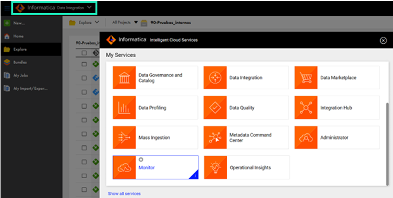This screenshot has width=393, height=198.
Task: Click the Data Integration arrows icon
Action: point(215,78)
